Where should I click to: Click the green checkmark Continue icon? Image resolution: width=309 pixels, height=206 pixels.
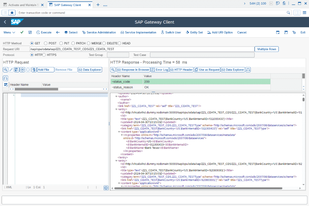(22, 32)
